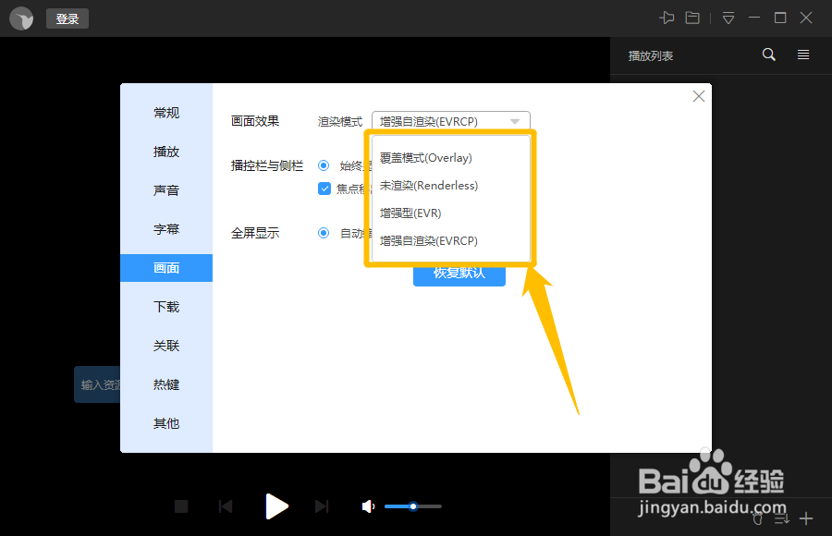Click the 恢复默认 button
Viewport: 832px width, 536px height.
[x=459, y=274]
